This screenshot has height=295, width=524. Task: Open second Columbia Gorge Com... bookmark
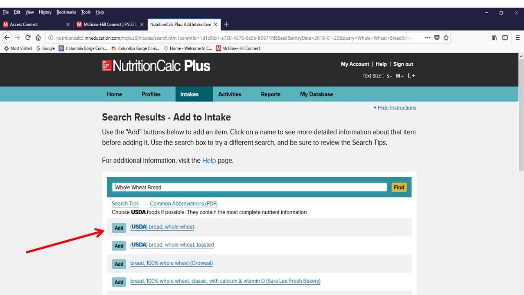click(x=135, y=48)
